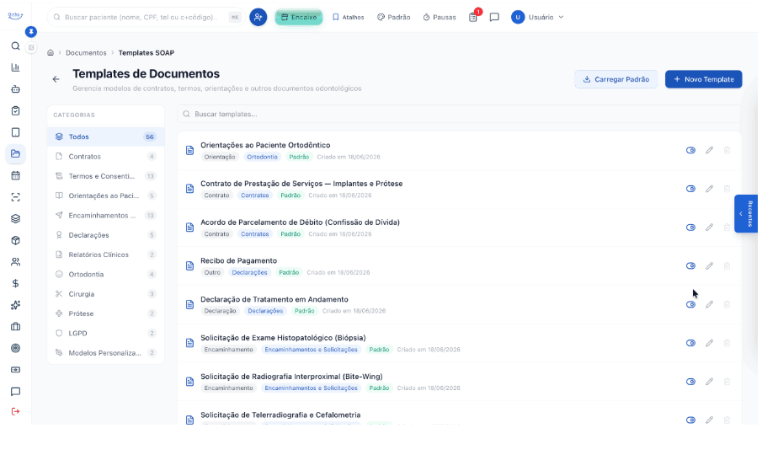Select the Contratos category
Image resolution: width=778 pixels, height=455 pixels.
[x=106, y=157]
